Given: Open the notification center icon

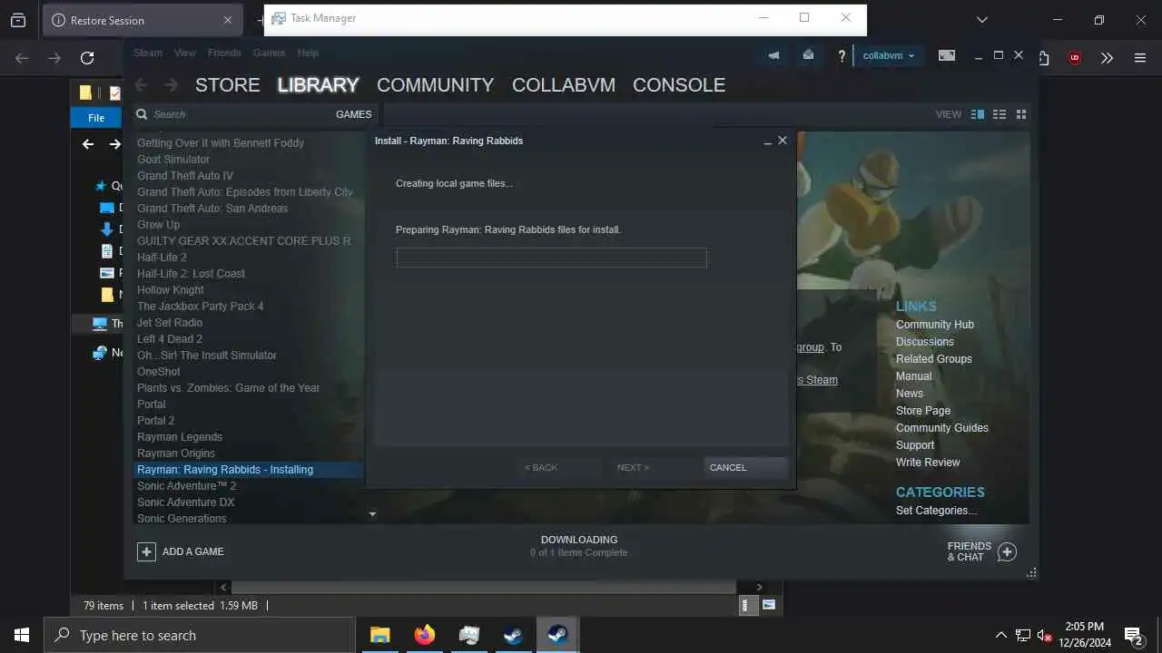Looking at the screenshot, I should click(1133, 636).
